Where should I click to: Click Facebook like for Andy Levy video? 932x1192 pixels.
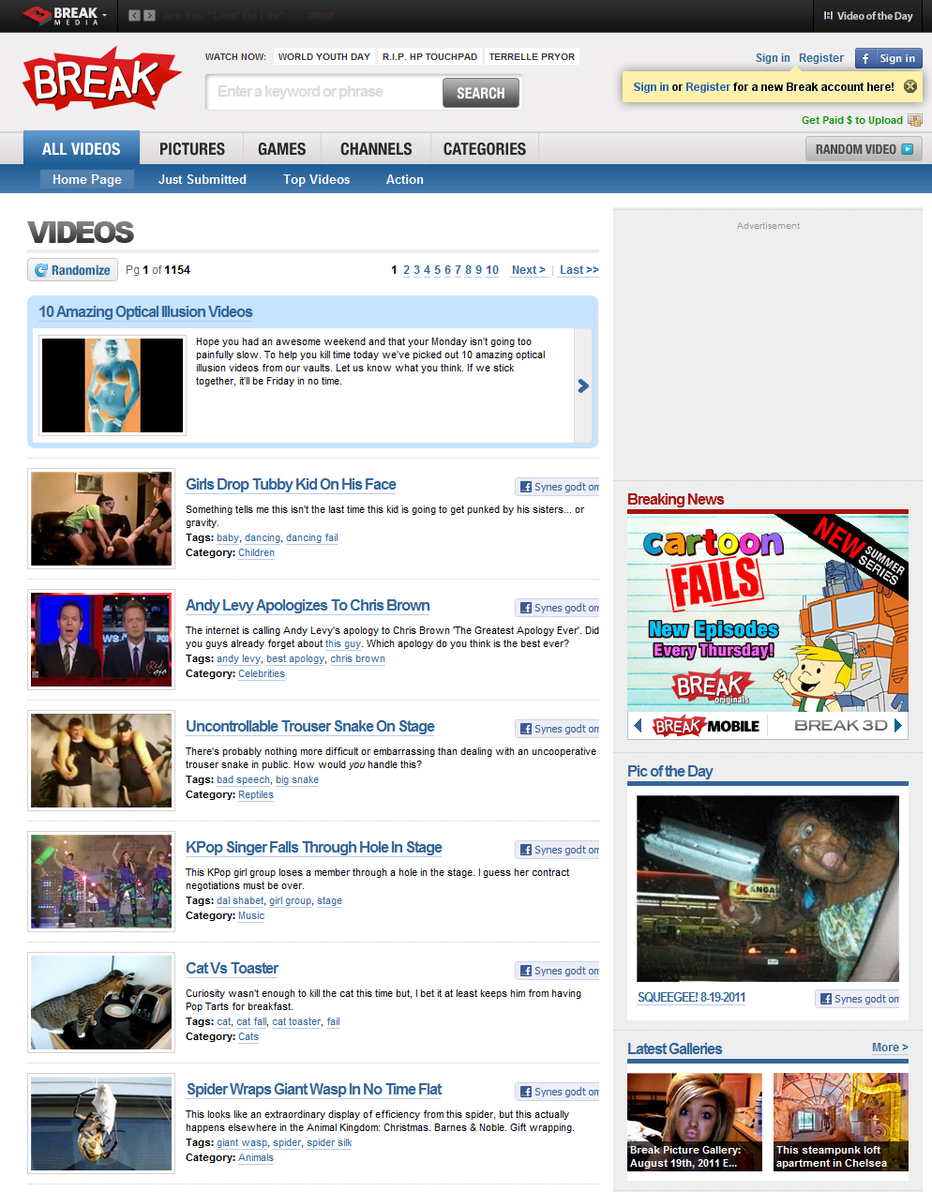[558, 608]
